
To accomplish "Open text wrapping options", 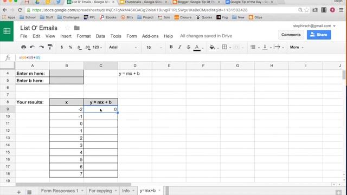I will point(277,47).
